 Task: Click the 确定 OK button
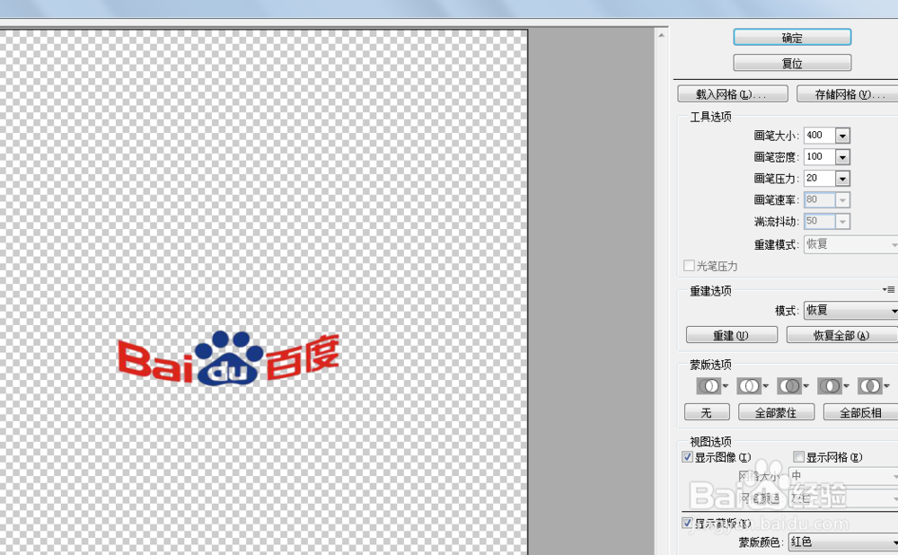(x=792, y=37)
